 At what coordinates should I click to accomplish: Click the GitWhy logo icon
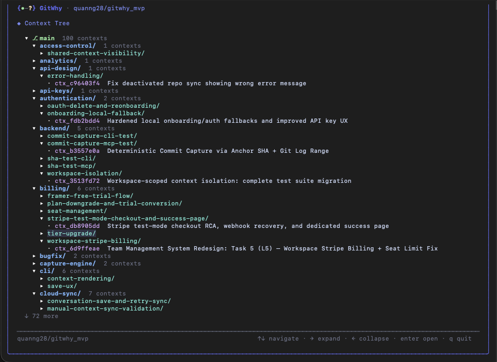click(x=26, y=8)
